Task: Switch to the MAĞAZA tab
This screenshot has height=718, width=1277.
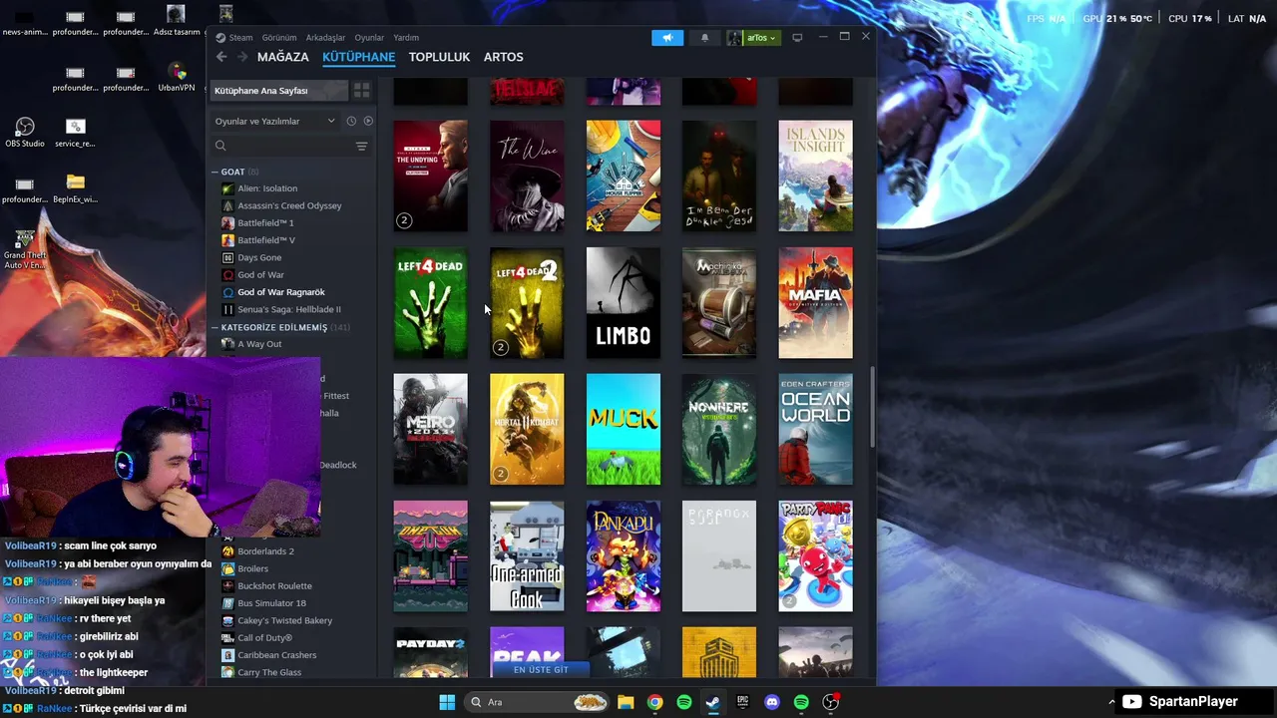Action: coord(283,57)
